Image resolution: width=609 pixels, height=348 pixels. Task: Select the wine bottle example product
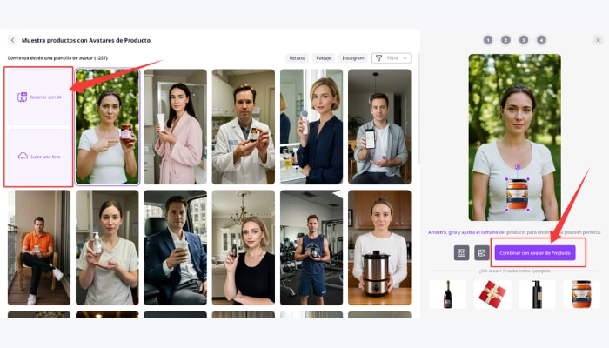click(x=448, y=293)
